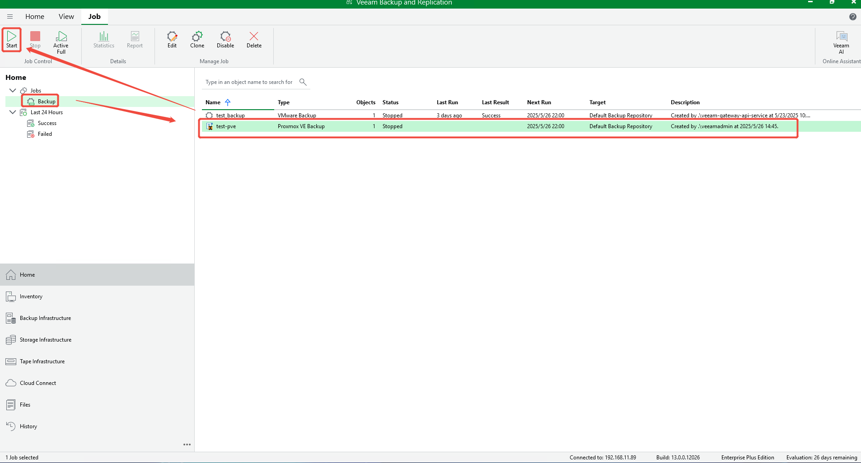Select the test-pve job name
This screenshot has width=861, height=463.
tap(226, 126)
